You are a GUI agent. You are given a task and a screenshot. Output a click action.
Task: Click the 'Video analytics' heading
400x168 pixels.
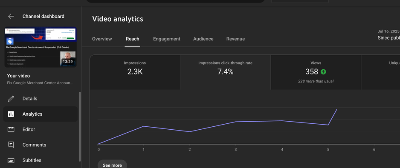coord(118,19)
